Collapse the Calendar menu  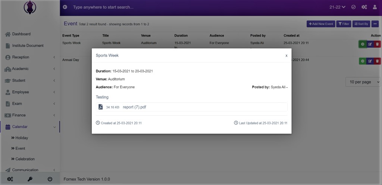[30, 127]
